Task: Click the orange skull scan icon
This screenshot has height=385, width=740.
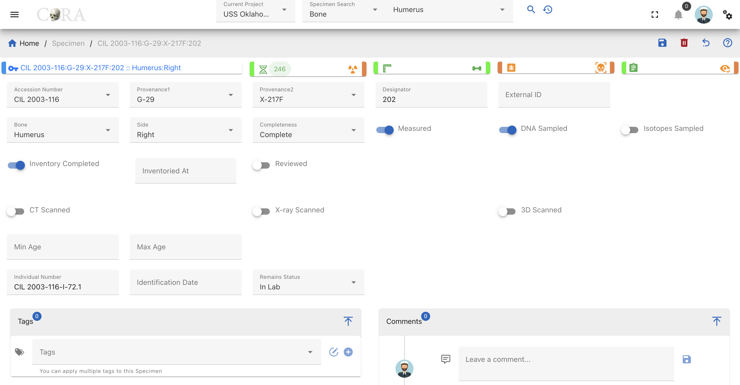Action: [601, 68]
